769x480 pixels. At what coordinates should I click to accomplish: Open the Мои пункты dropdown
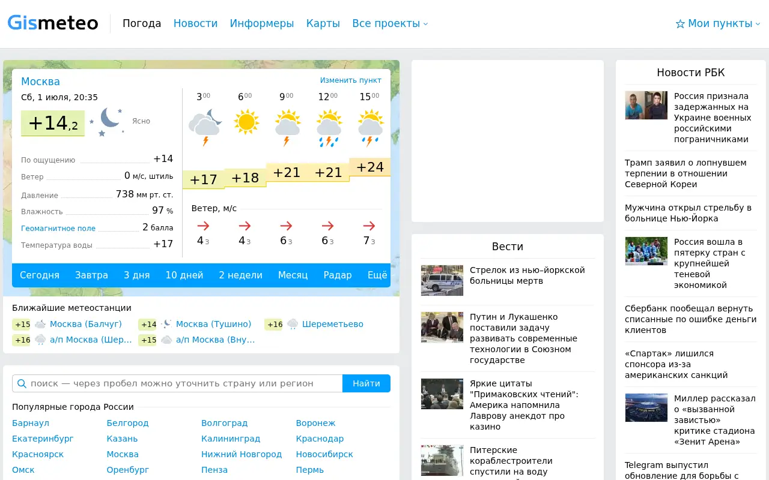(x=718, y=23)
